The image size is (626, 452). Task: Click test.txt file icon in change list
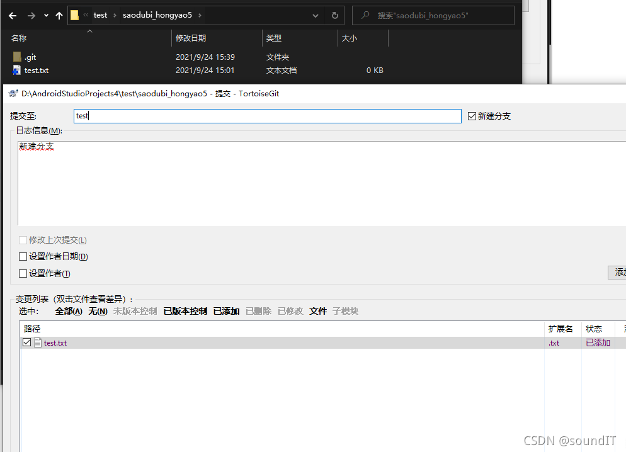click(x=38, y=342)
